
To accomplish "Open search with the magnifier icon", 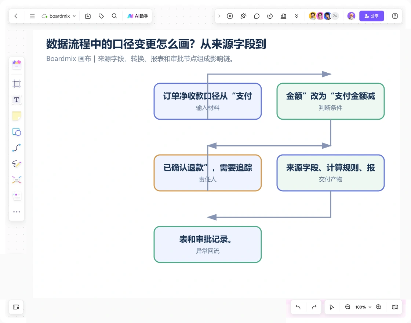I will click(114, 16).
